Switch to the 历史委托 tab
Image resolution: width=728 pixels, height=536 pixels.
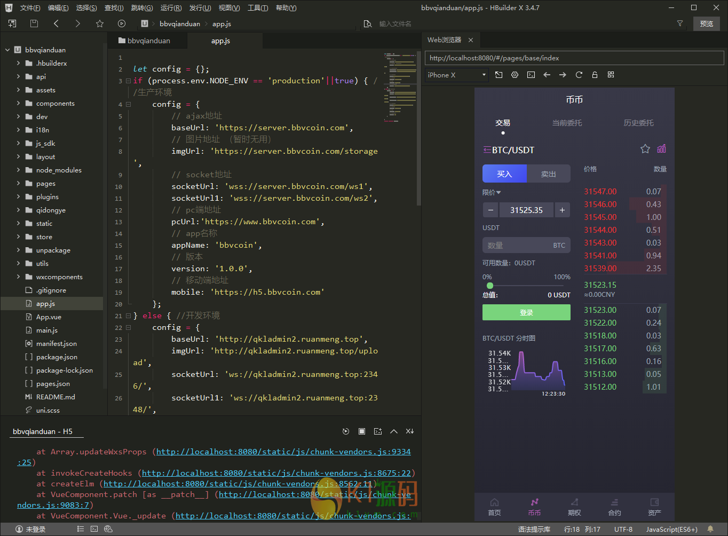coord(638,123)
